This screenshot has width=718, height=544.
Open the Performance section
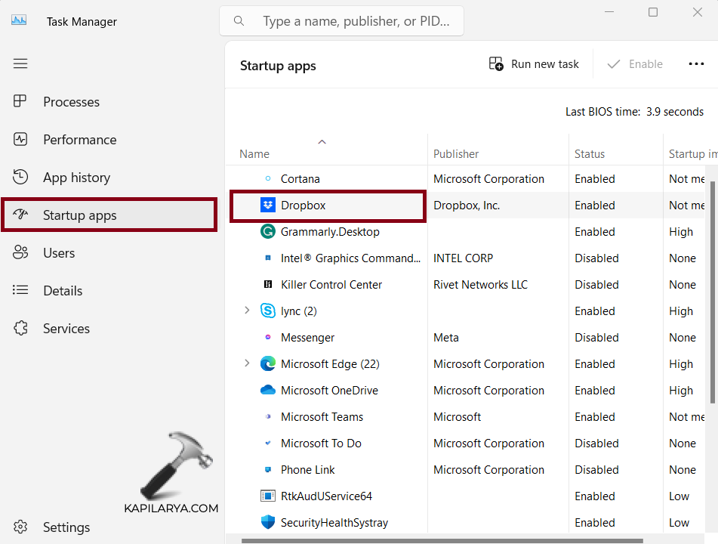(79, 140)
